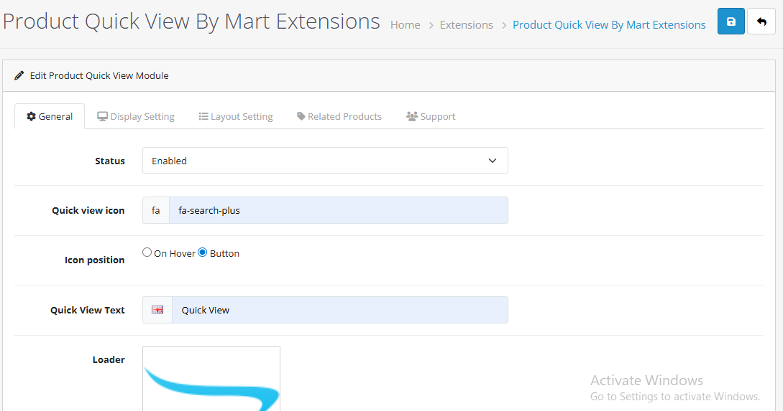Click the pencil icon beside Edit Product Quick View Module

coord(19,75)
